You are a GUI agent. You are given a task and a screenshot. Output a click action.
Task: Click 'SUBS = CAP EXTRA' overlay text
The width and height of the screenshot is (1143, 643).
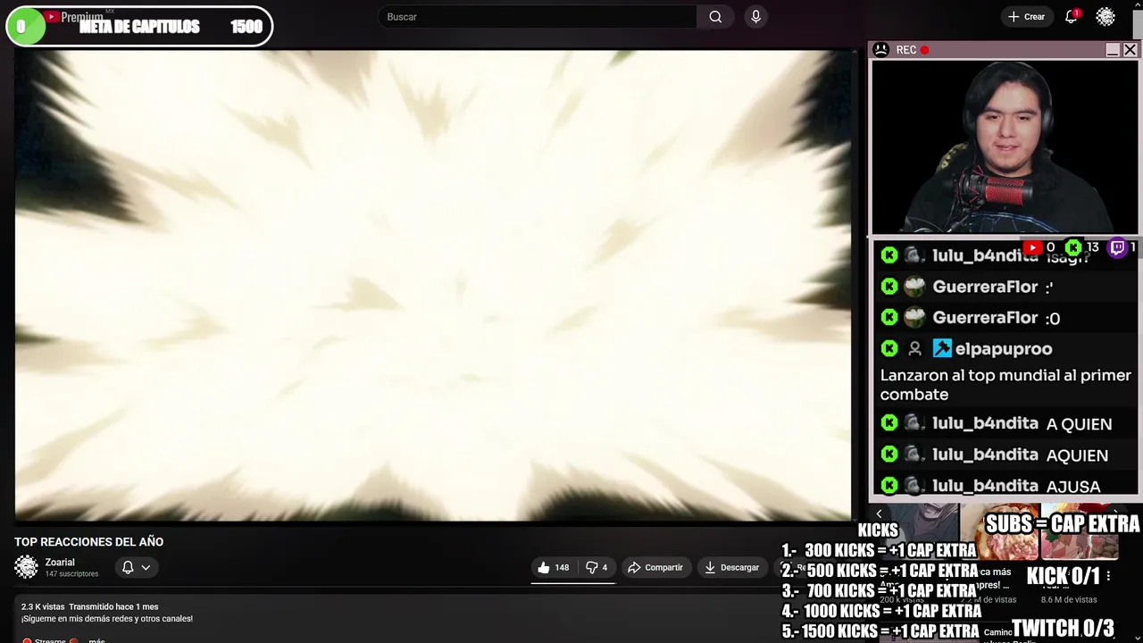click(x=1063, y=523)
